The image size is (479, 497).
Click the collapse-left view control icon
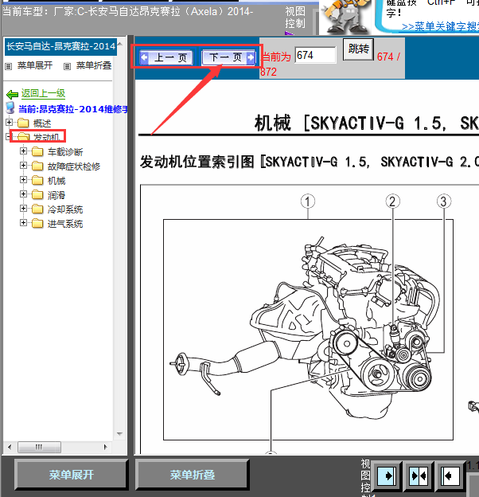pyautogui.click(x=451, y=475)
